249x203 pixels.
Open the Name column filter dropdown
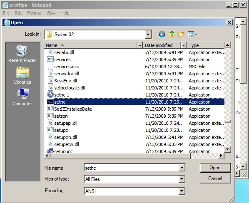[x=140, y=45]
